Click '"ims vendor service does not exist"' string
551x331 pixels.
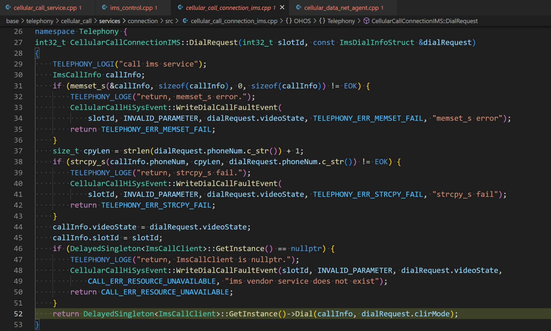click(302, 281)
